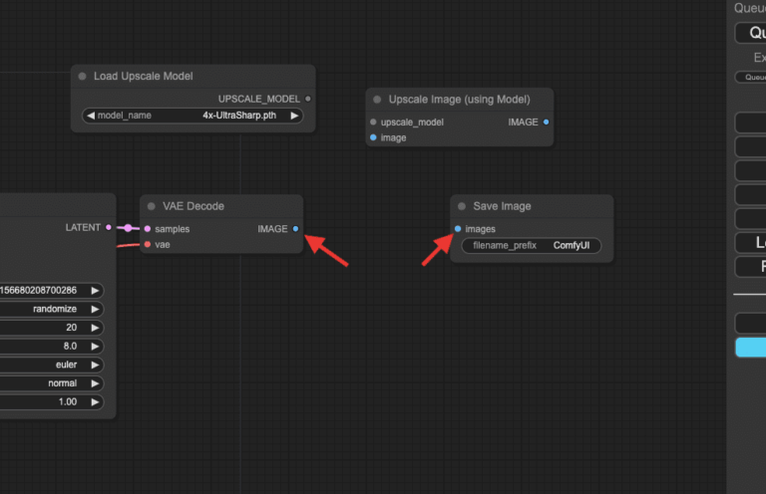
Task: Click the image input port on Upscale Image node
Action: point(373,138)
